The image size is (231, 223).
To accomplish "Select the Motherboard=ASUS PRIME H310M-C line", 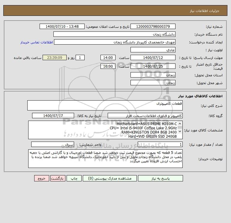I will 147,124.
